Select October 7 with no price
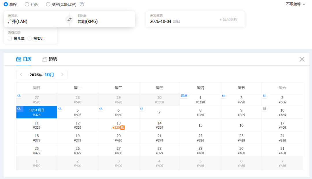Viewport: 312px width, 179px height. (159, 112)
